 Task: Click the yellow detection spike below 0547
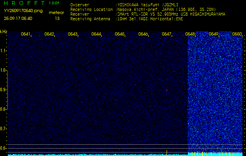point(167,153)
